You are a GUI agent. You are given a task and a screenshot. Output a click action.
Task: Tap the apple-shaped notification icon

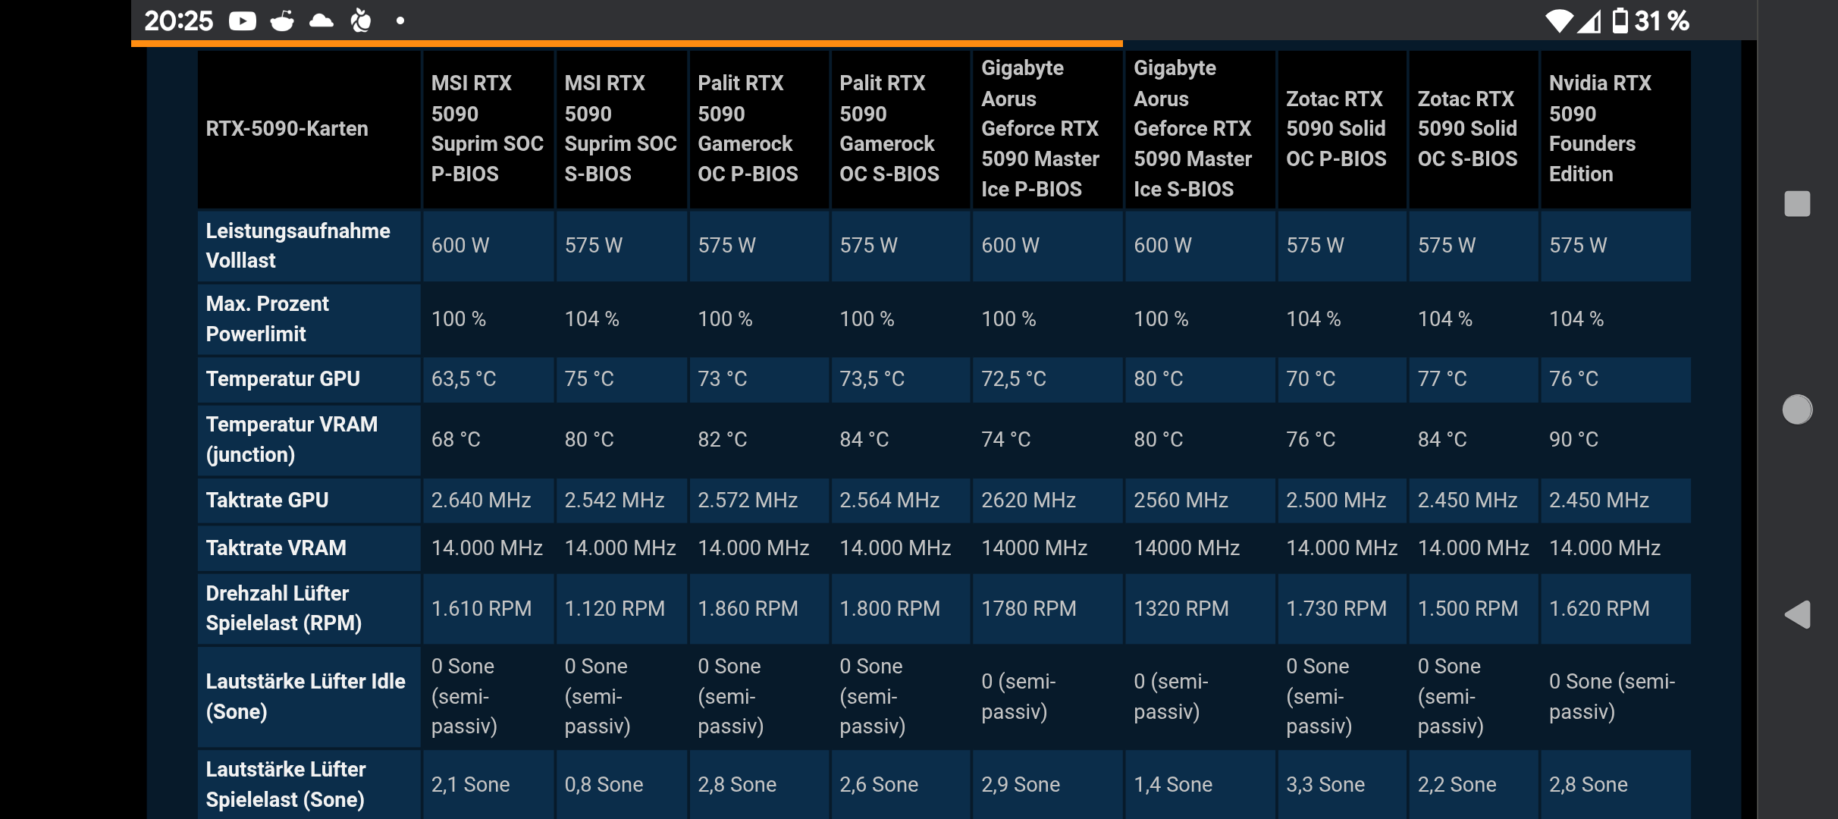(x=361, y=20)
